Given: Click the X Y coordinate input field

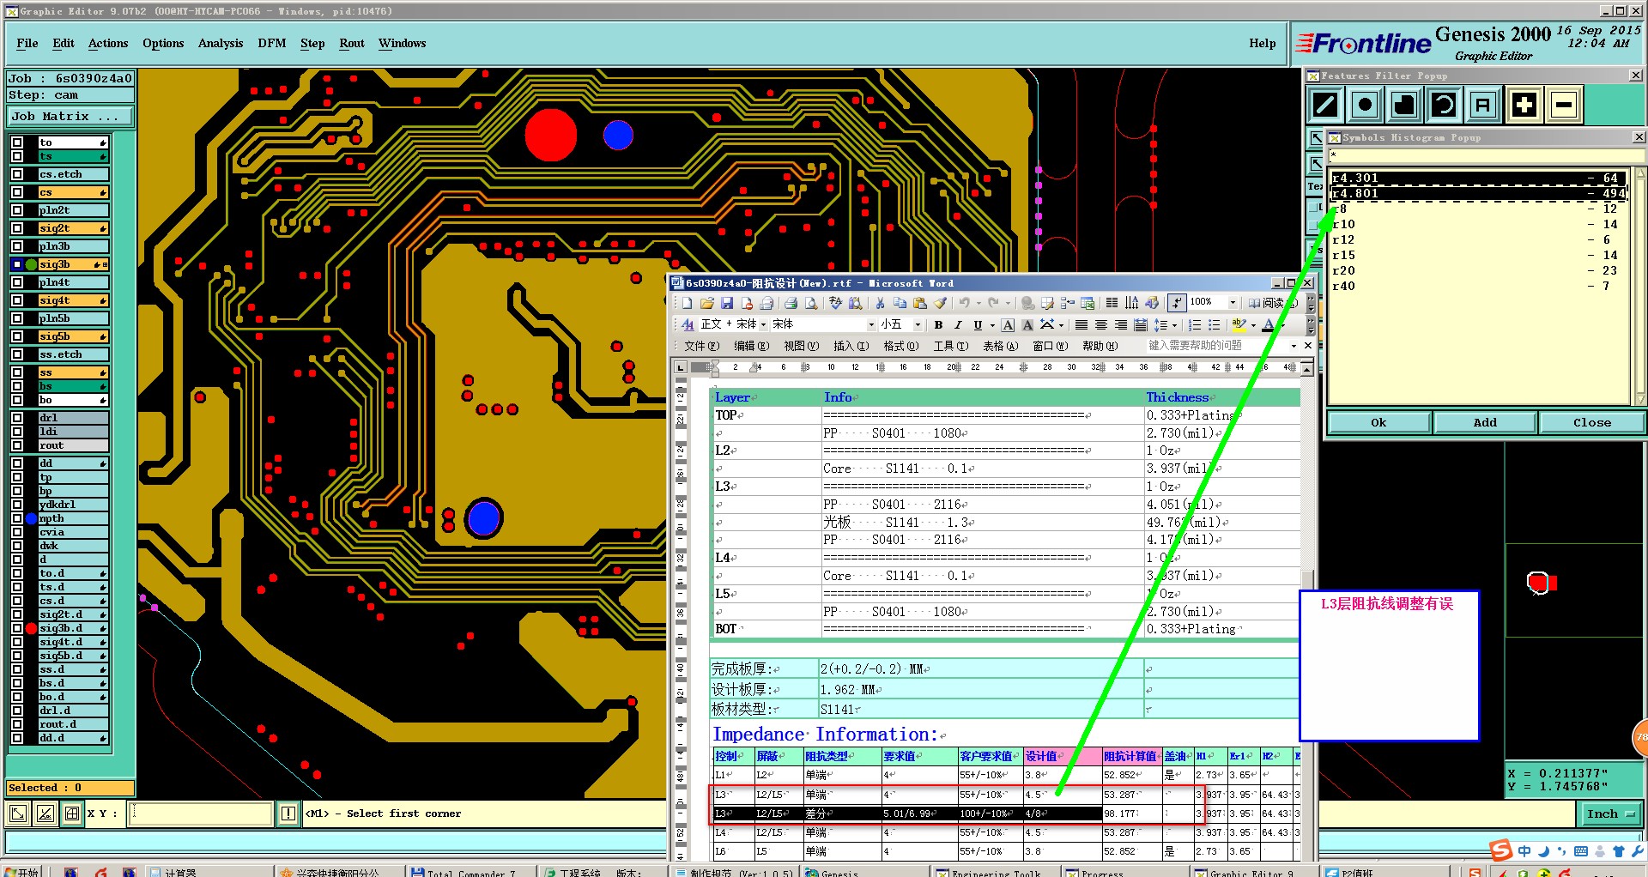Looking at the screenshot, I should tap(201, 813).
